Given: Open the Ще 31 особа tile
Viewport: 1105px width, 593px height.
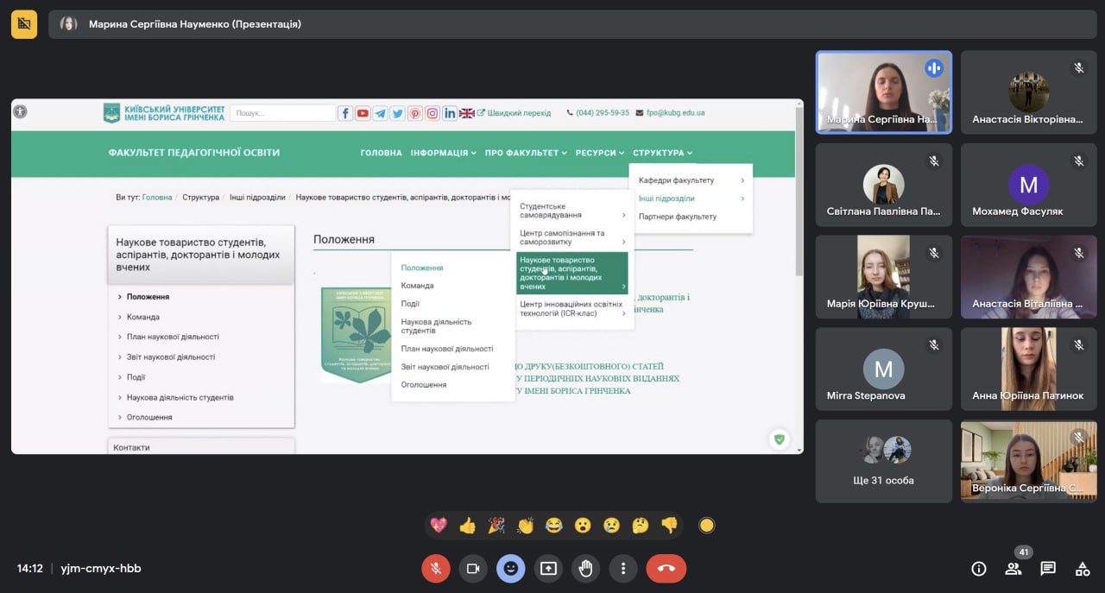Looking at the screenshot, I should click(883, 461).
